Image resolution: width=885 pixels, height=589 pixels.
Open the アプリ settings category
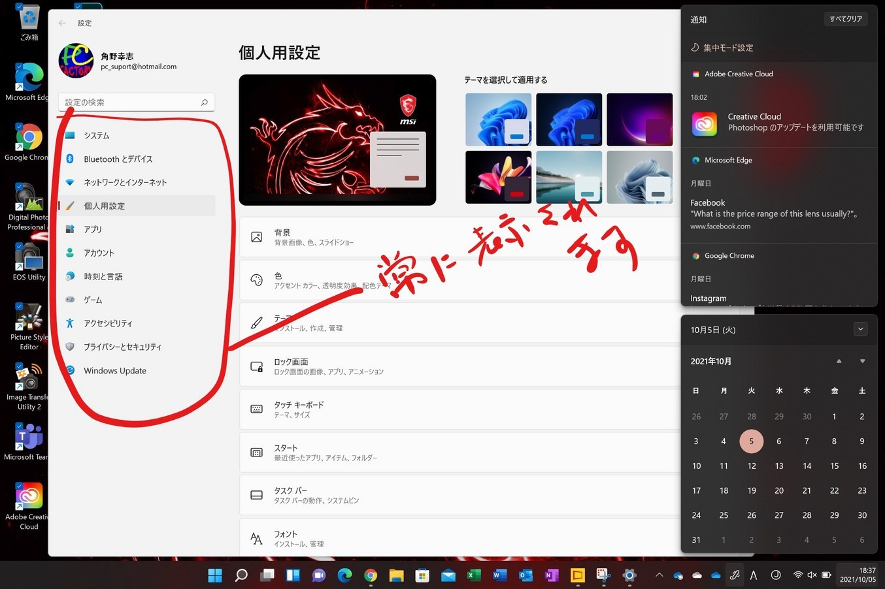point(137,229)
